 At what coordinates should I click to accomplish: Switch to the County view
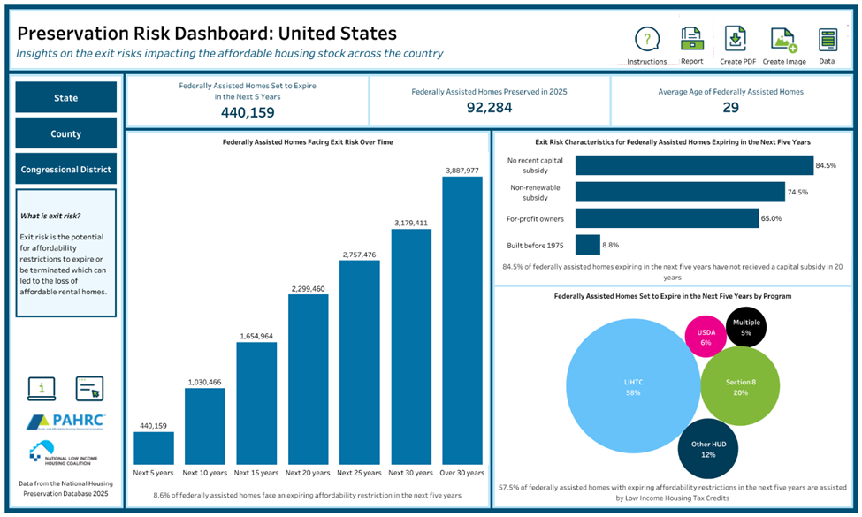(x=66, y=133)
